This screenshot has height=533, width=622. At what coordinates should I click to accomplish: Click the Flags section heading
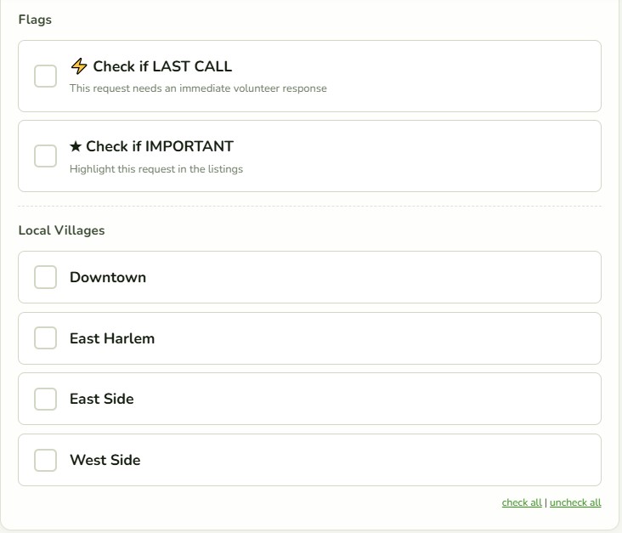[x=35, y=20]
